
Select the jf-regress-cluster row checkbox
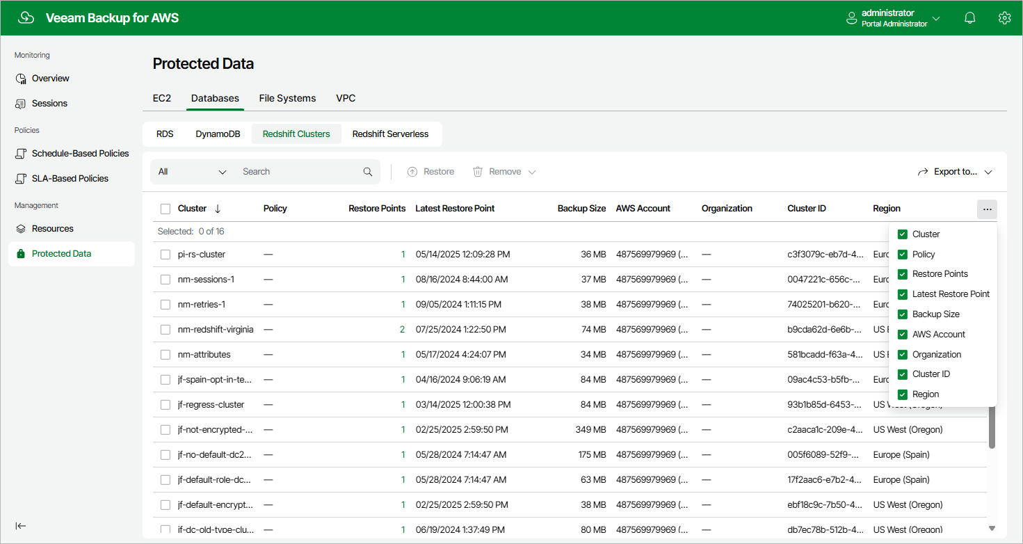[166, 405]
